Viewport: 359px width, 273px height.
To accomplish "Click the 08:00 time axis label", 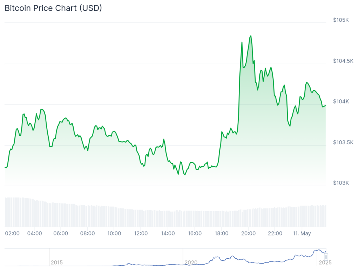I will pyautogui.click(x=87, y=233).
